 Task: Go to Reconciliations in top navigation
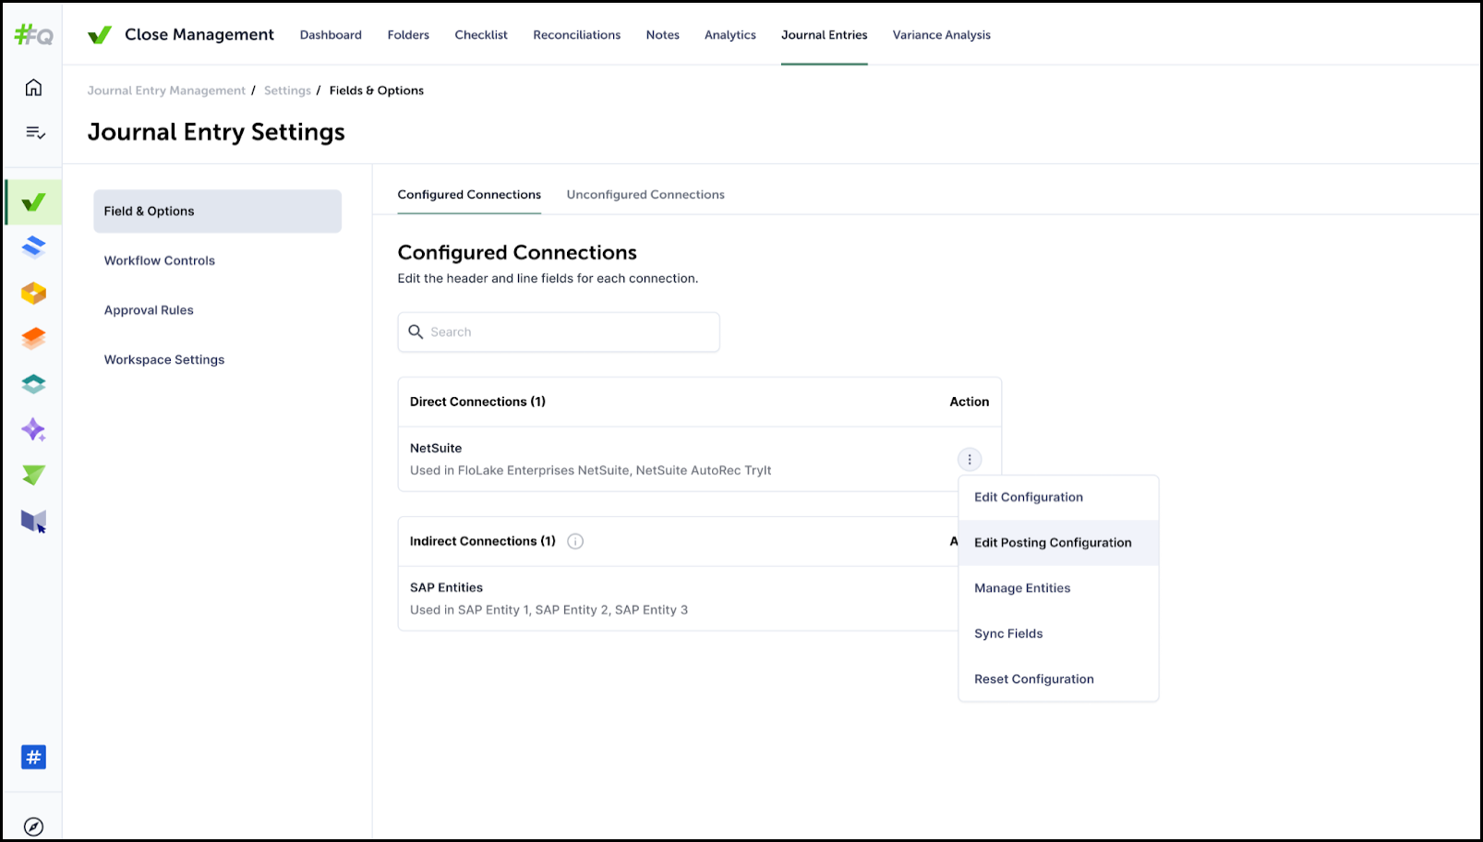click(576, 35)
